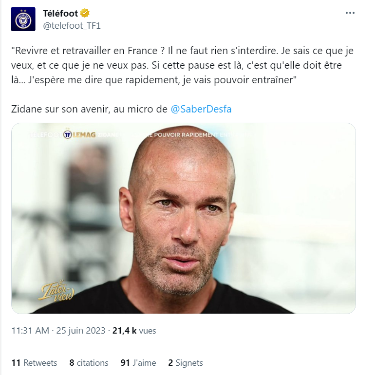376x375 pixels.
Task: Play the Zidane interview video thumbnail
Action: click(x=184, y=218)
